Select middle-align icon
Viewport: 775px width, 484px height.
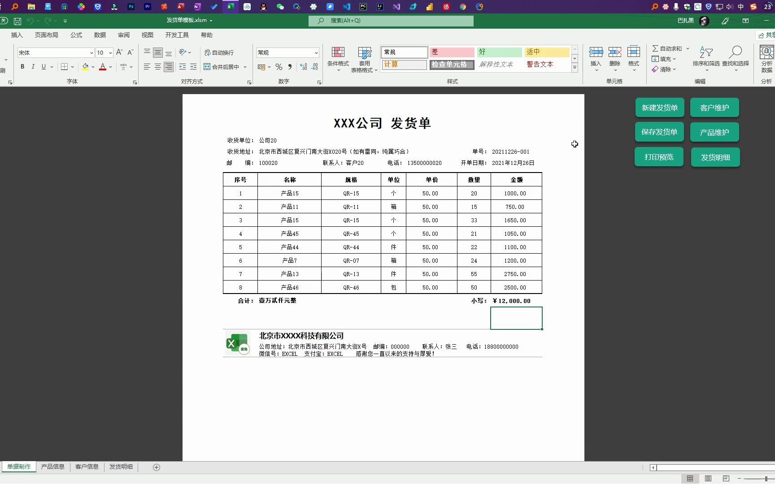pos(158,52)
